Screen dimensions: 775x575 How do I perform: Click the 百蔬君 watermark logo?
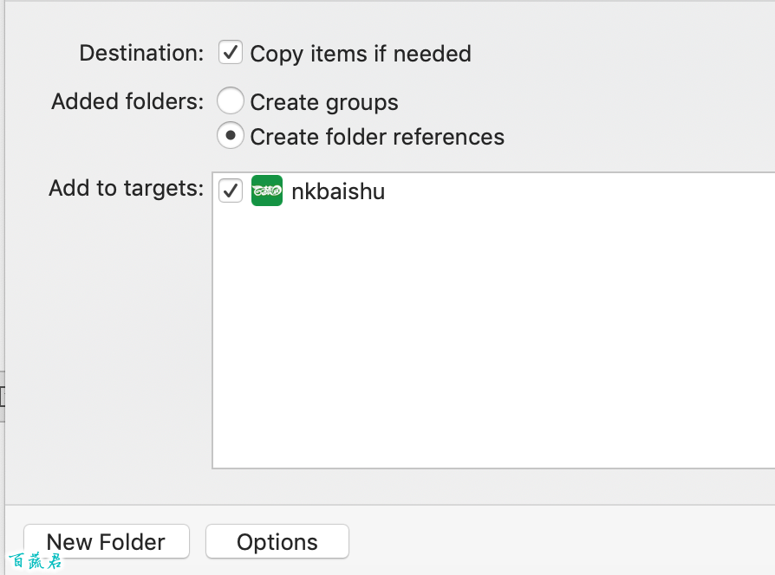point(35,561)
